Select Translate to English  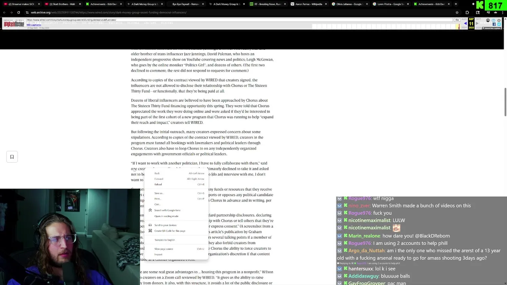tap(176, 240)
